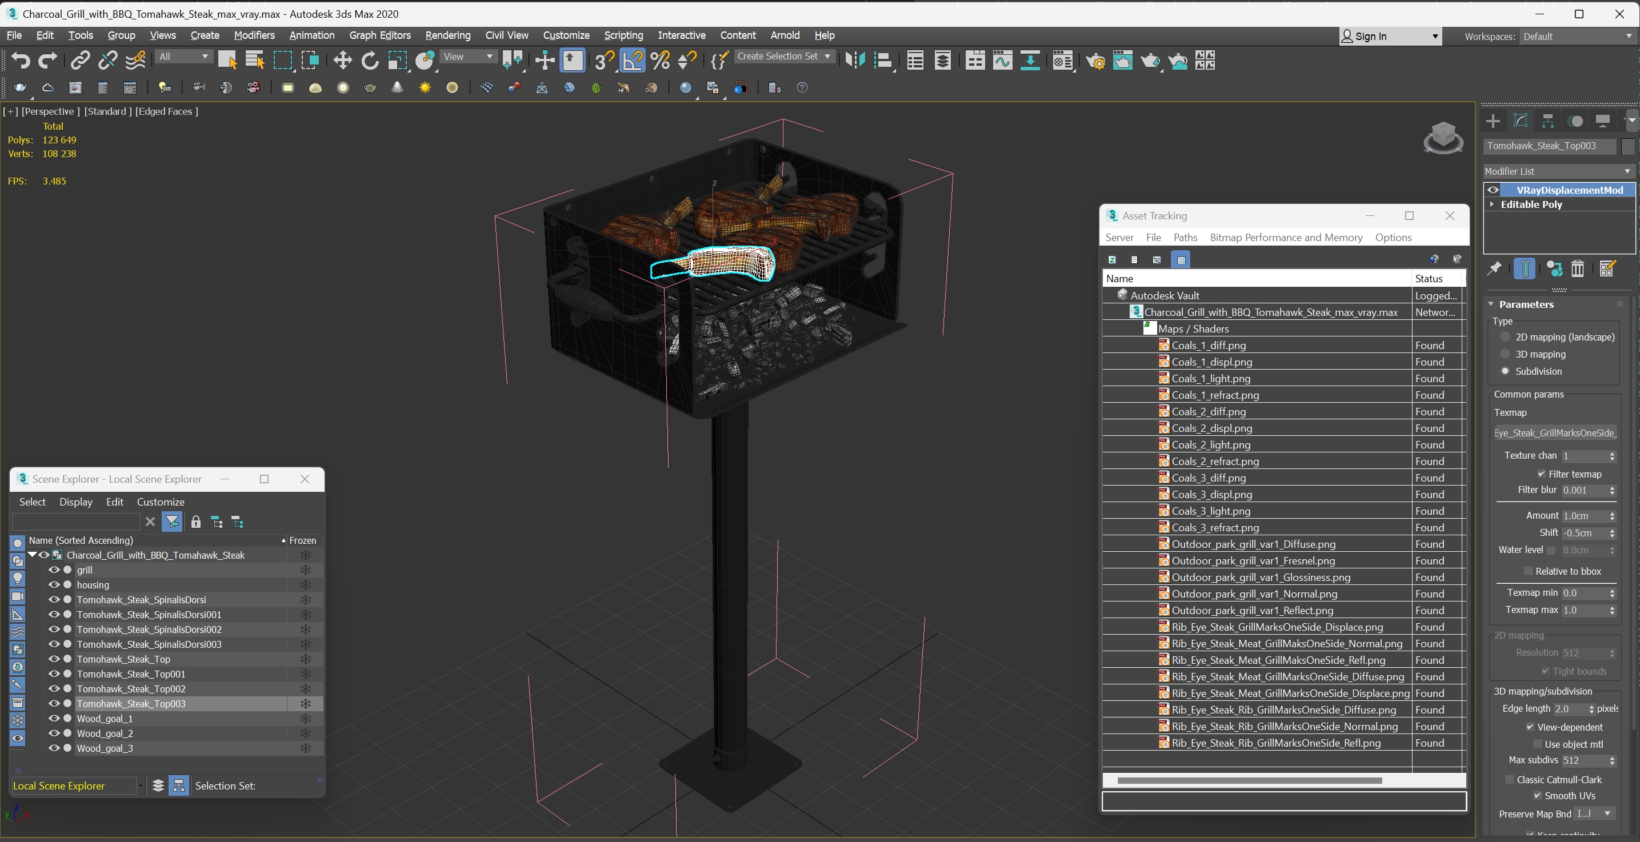
Task: Click the Mirror tool icon
Action: 855,61
